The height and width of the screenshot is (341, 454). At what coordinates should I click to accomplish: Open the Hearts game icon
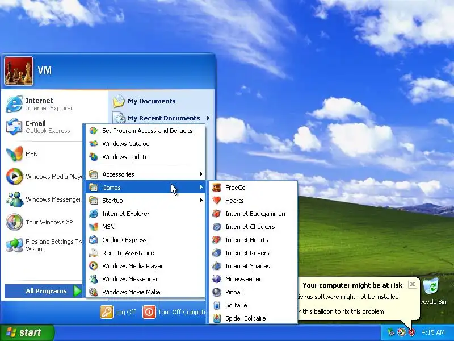217,201
